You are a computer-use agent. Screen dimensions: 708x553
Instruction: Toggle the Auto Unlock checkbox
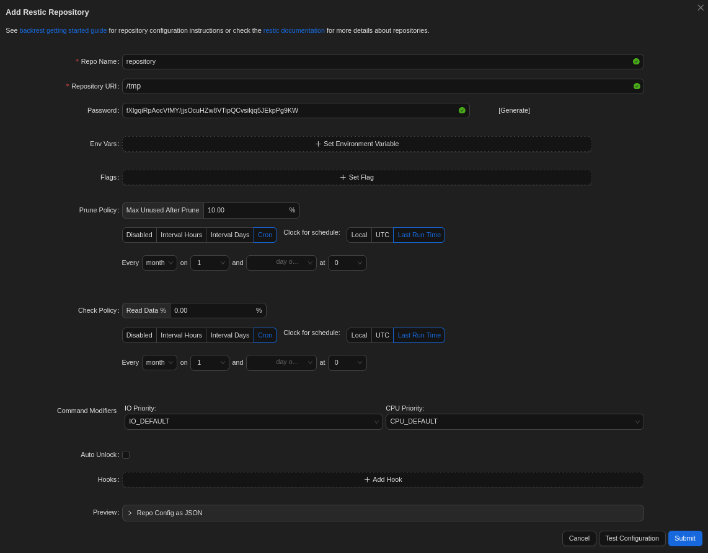(126, 455)
